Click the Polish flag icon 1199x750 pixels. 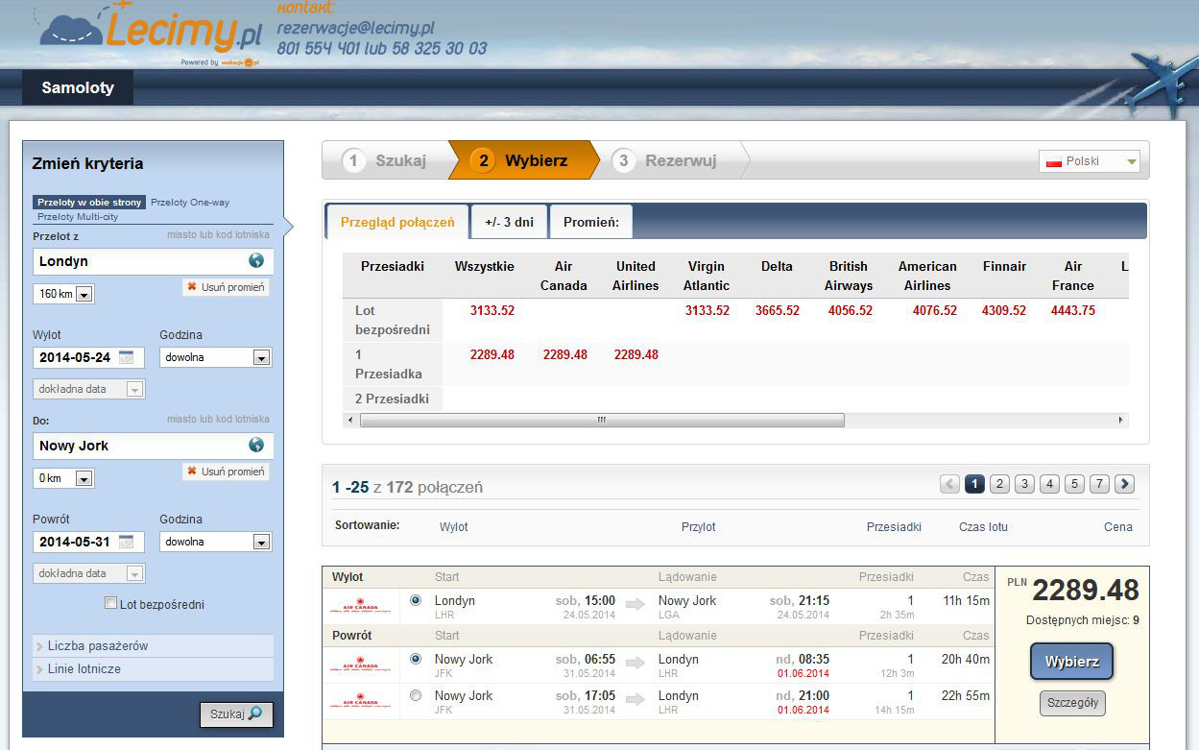point(1053,161)
